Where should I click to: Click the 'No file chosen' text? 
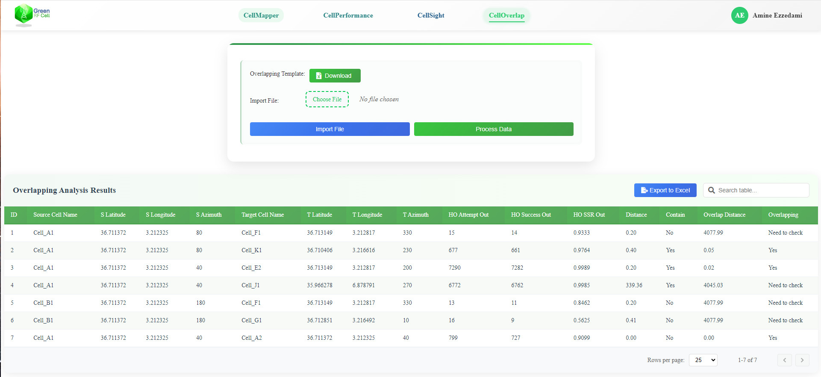point(379,99)
